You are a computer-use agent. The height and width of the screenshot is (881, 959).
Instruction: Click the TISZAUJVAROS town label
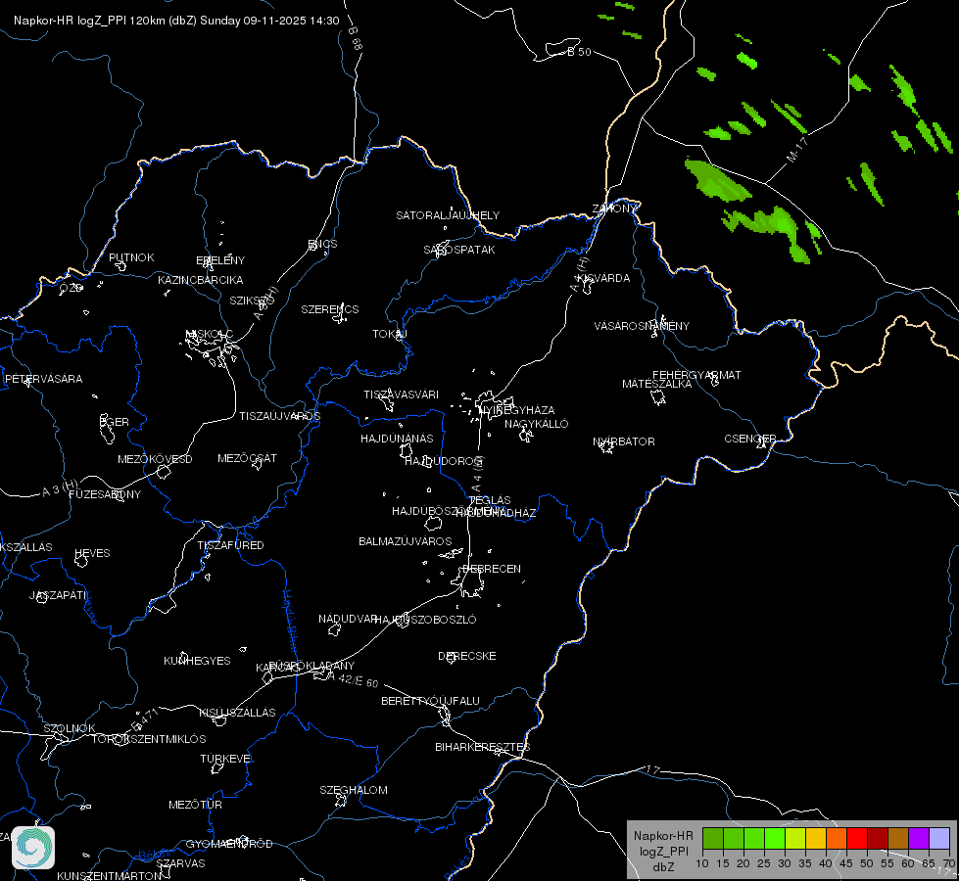coord(279,416)
